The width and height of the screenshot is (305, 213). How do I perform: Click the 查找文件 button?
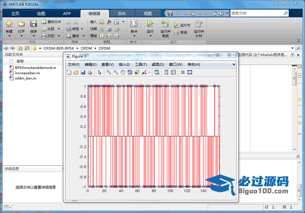tap(51, 22)
